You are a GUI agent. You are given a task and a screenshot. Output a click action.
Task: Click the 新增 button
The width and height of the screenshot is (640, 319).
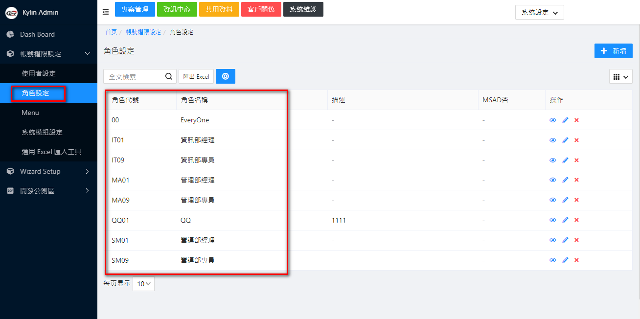coord(613,51)
